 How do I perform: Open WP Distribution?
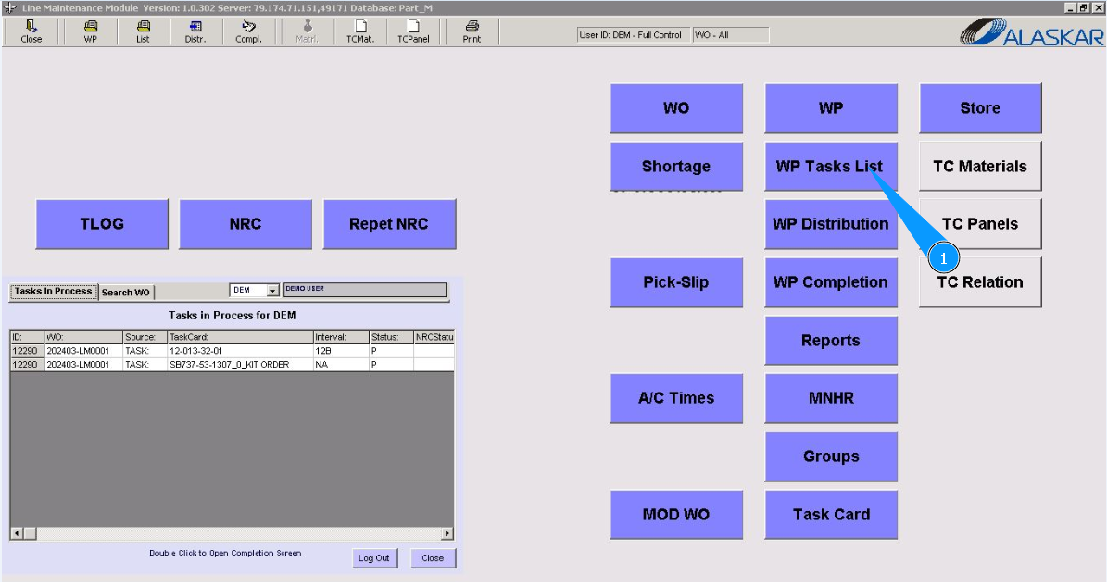[x=831, y=224]
